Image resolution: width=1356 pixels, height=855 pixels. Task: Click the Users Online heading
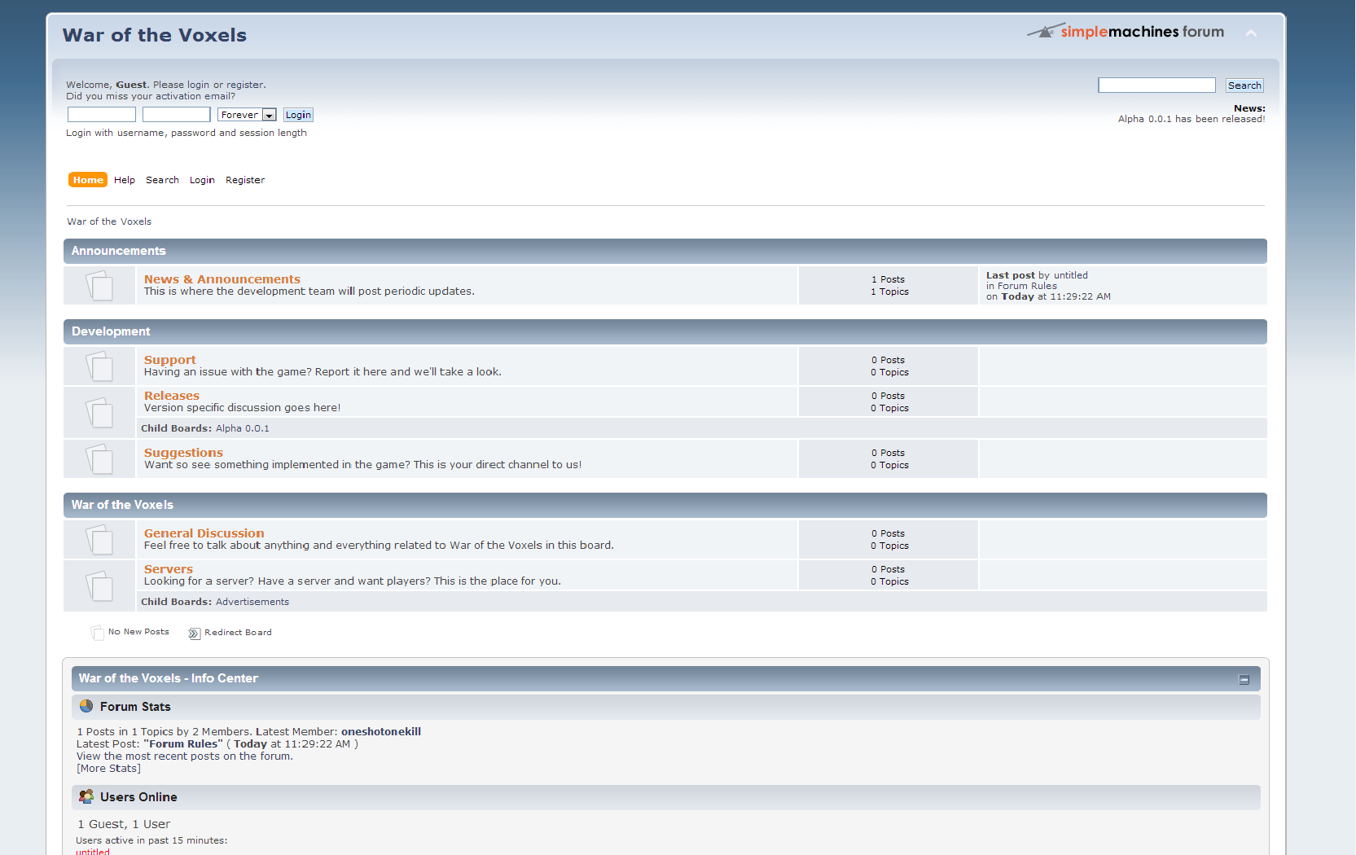pos(138,797)
